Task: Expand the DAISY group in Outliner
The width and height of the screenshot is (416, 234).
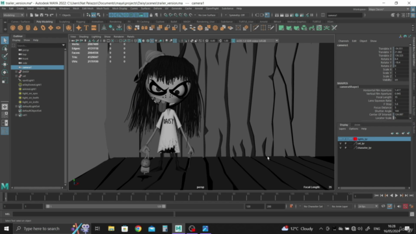Action: click(16, 71)
